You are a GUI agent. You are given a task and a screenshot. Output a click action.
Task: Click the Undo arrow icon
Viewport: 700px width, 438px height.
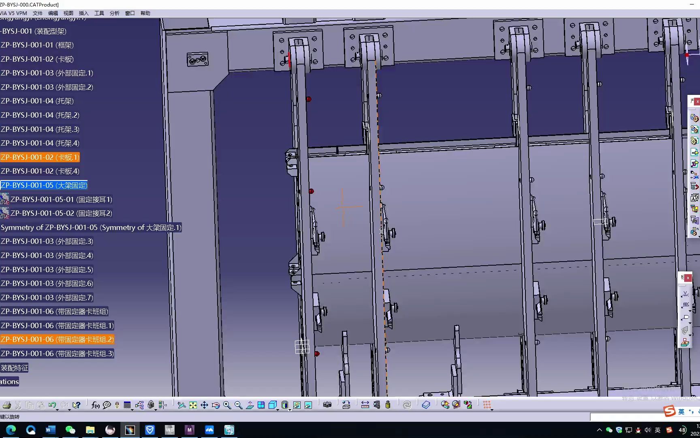coord(52,405)
